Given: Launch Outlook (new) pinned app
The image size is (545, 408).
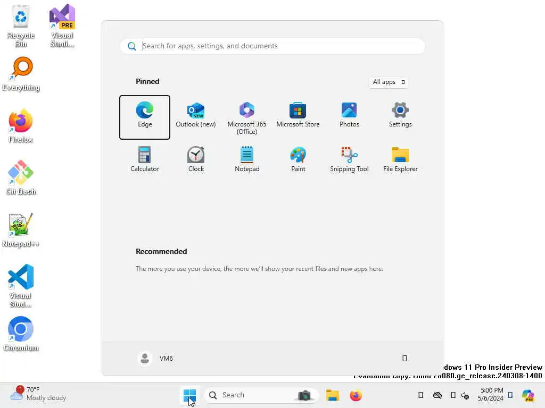Looking at the screenshot, I should [196, 117].
